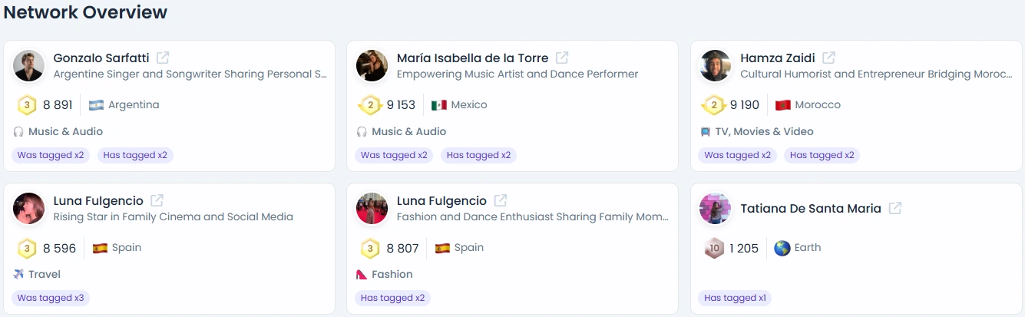Click 'Has tagged x2' chip on Hamza Zaidi card

click(822, 155)
